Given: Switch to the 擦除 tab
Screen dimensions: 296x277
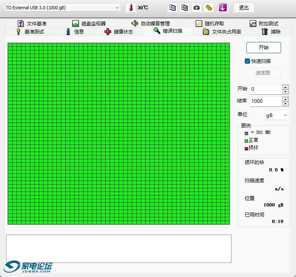Looking at the screenshot, I should (271, 31).
